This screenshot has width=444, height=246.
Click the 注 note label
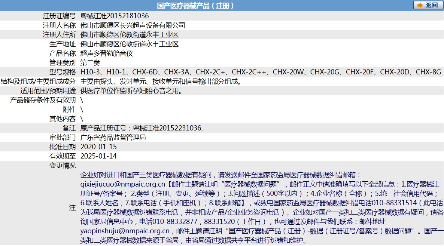(73, 207)
